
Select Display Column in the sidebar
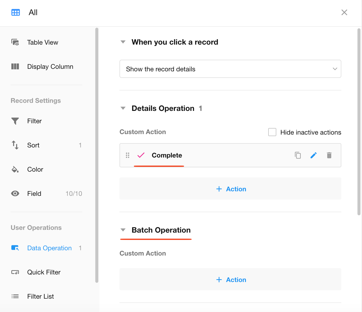tap(50, 67)
